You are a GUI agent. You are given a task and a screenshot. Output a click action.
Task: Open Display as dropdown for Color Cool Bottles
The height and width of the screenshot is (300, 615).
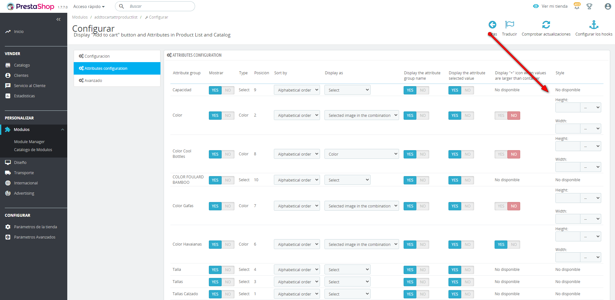click(362, 154)
